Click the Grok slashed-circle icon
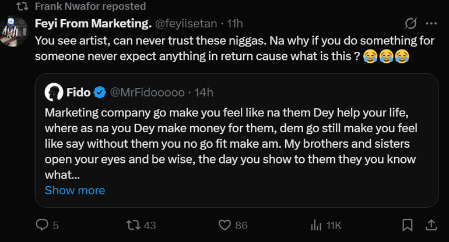 click(411, 24)
